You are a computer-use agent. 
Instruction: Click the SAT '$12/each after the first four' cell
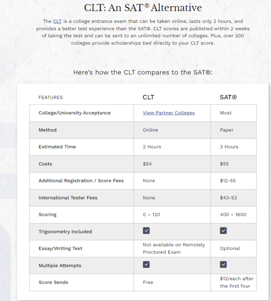(x=236, y=282)
